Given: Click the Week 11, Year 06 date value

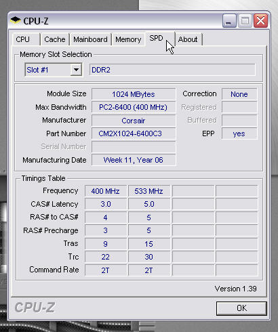Looking at the screenshot, I should click(x=134, y=160).
